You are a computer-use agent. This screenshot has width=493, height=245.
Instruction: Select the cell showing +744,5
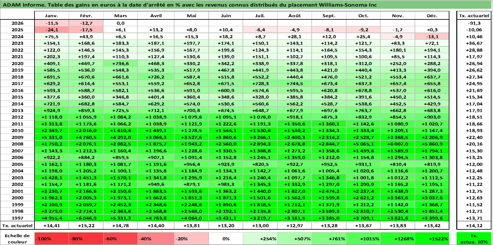click(294, 84)
